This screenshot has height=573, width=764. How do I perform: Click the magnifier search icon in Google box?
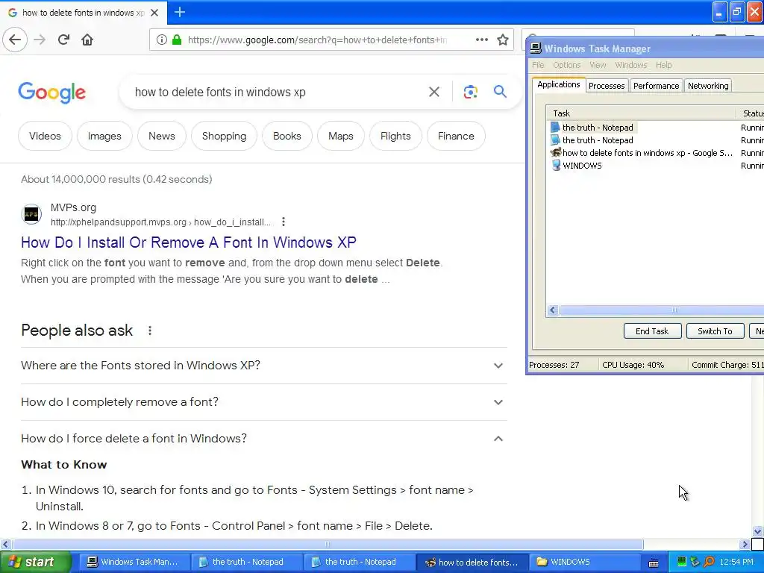pyautogui.click(x=500, y=92)
